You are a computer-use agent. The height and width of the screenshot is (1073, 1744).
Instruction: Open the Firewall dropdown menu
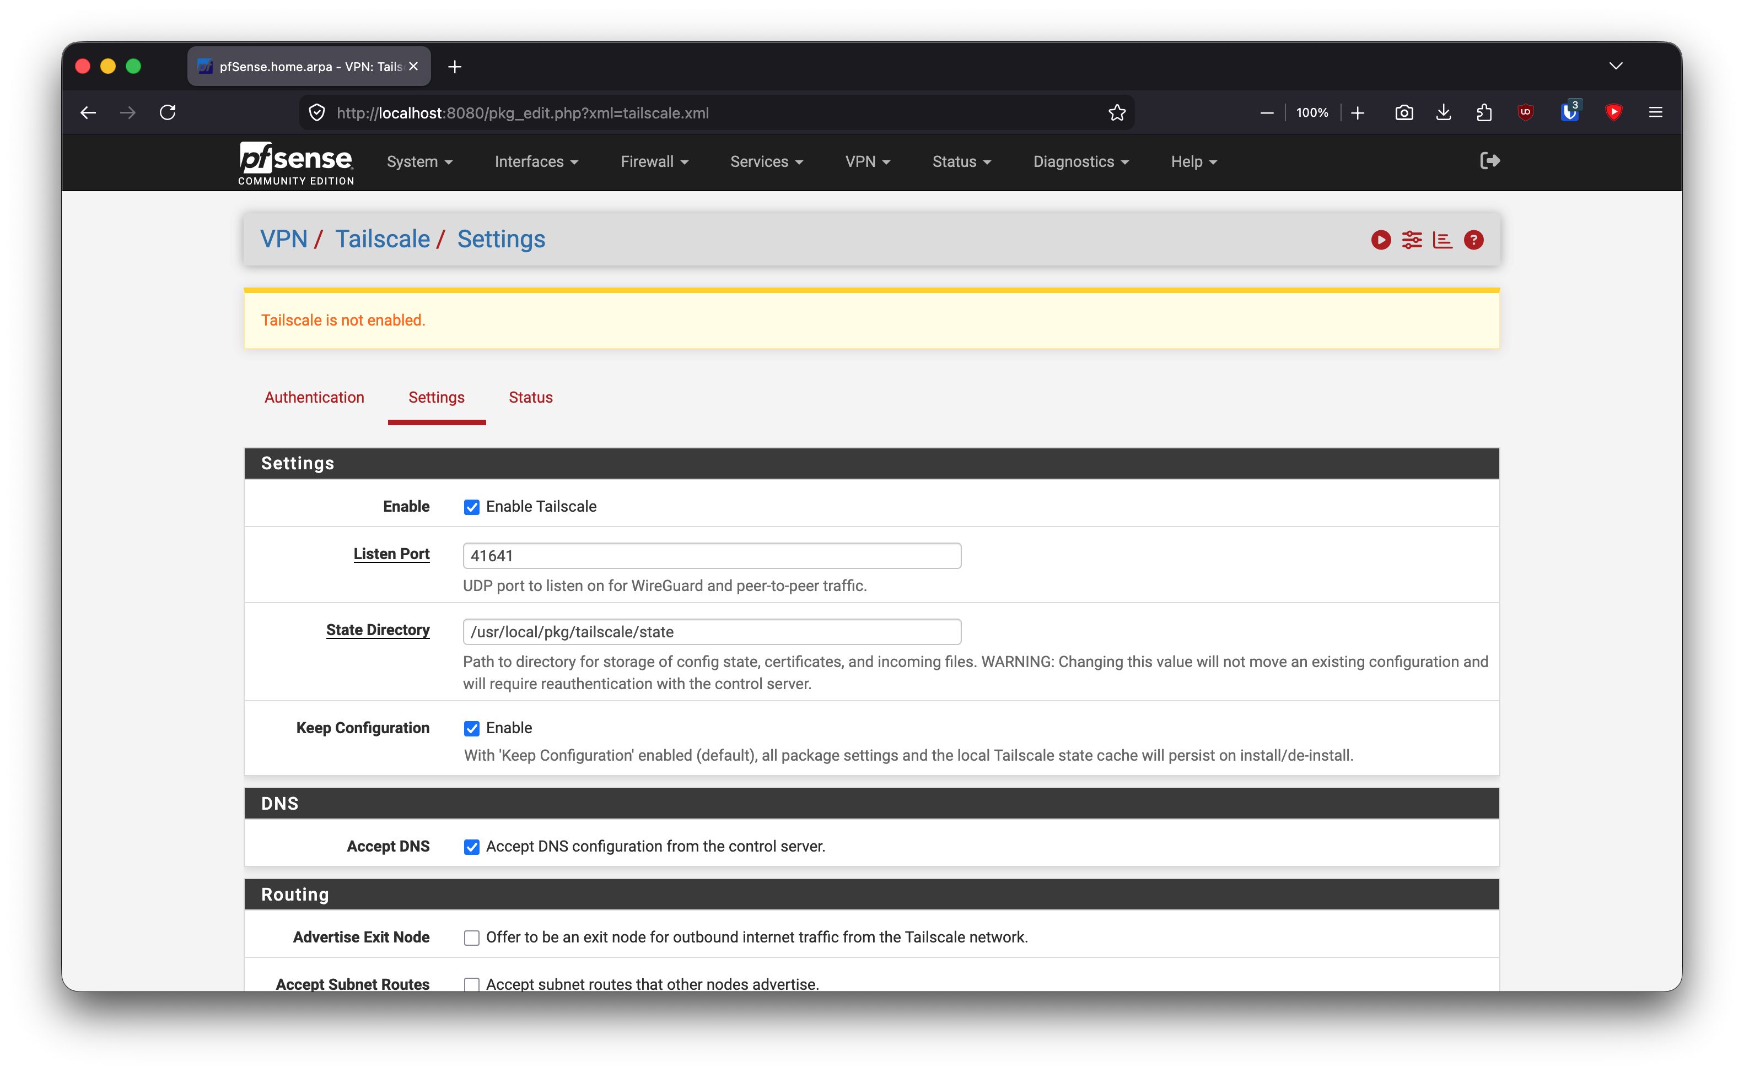(654, 162)
